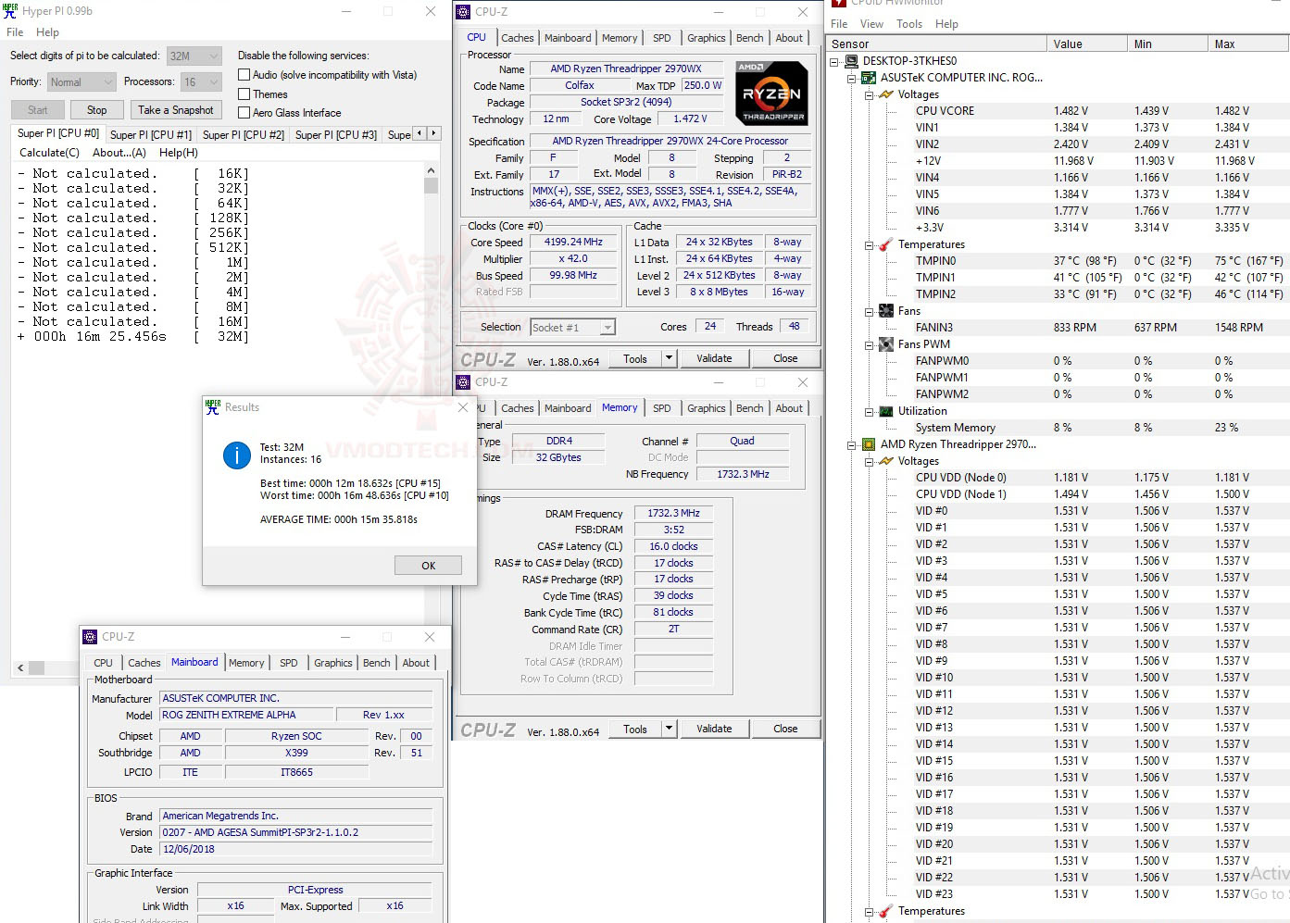The width and height of the screenshot is (1290, 923).
Task: Click the Hyper PI title bar icon
Action: 9,10
